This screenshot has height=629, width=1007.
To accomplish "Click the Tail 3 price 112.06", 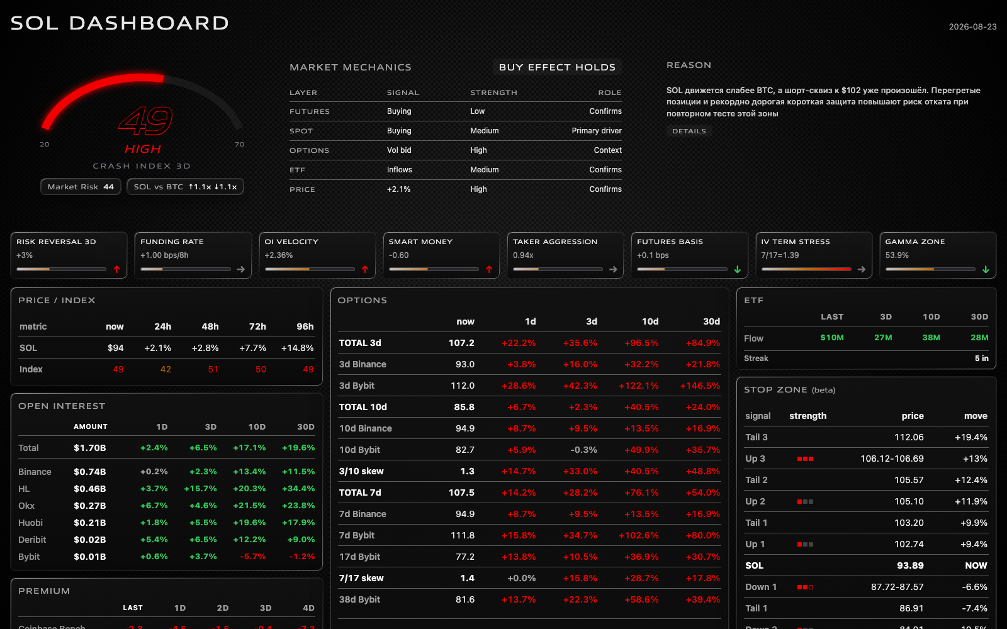I will click(x=909, y=437).
